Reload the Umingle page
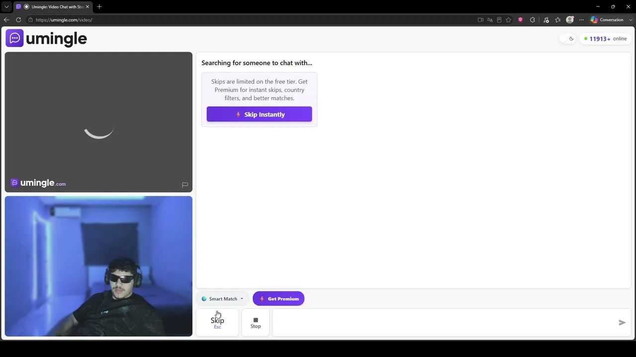636x357 pixels. click(18, 20)
